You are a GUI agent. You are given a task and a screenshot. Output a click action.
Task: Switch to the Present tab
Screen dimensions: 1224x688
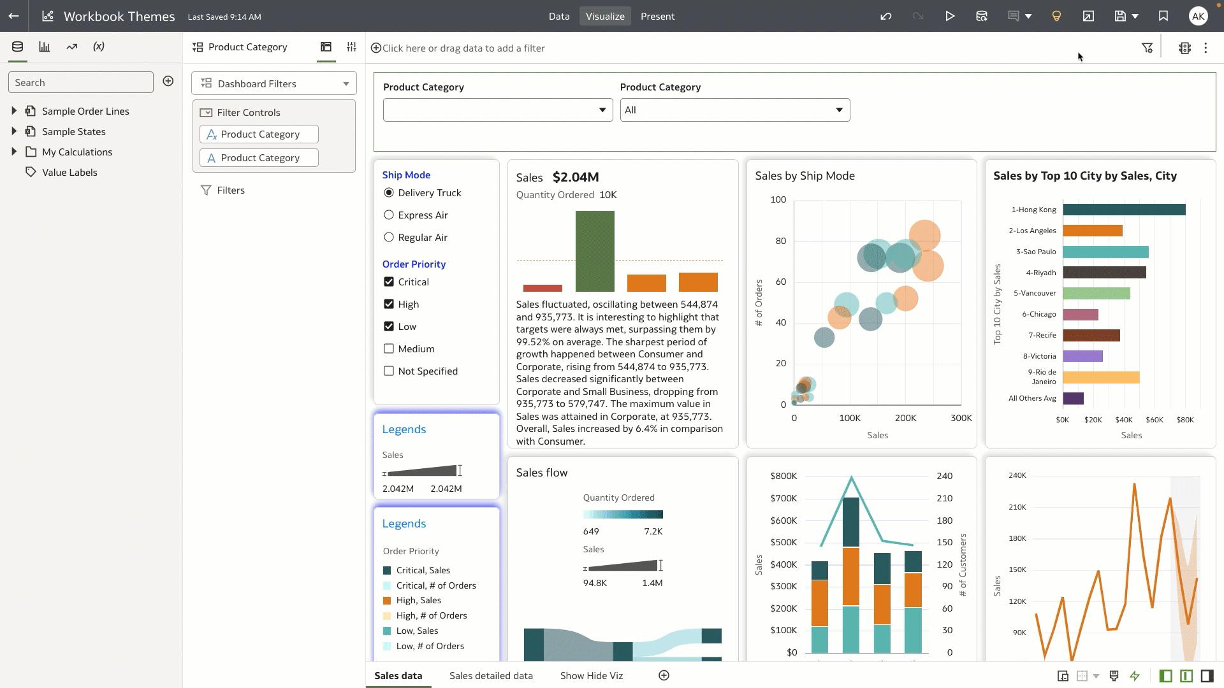pyautogui.click(x=657, y=16)
